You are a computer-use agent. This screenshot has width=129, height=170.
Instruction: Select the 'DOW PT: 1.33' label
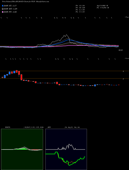click(x=10, y=12)
